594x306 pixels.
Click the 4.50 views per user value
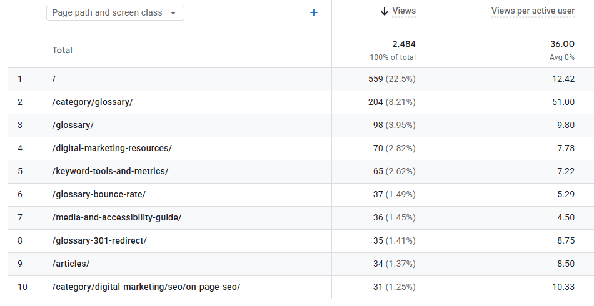click(x=566, y=217)
